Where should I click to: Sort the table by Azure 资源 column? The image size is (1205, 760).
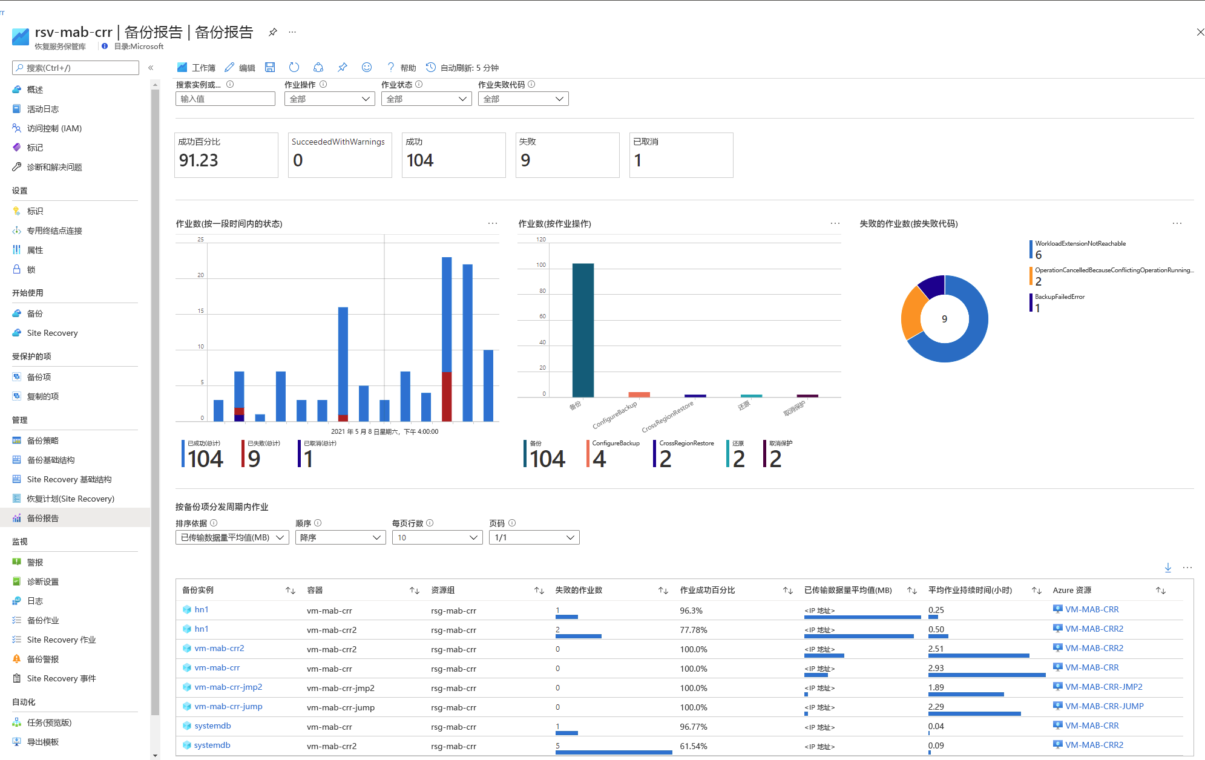tap(1161, 590)
